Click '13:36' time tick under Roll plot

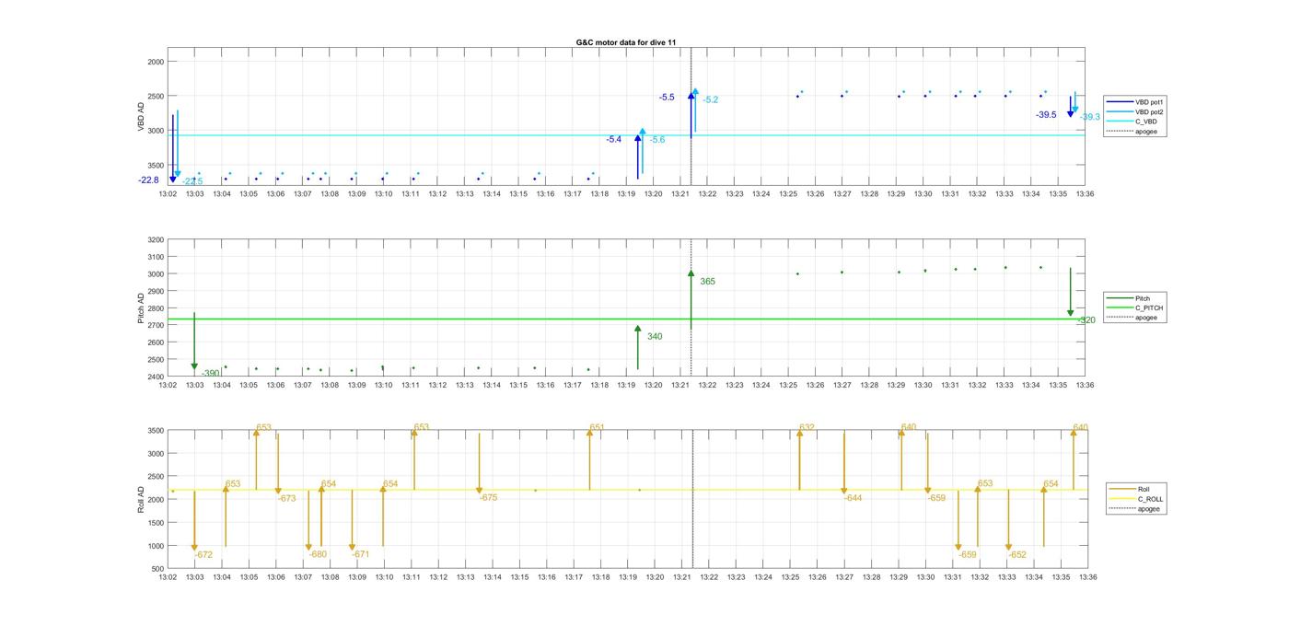click(1087, 577)
